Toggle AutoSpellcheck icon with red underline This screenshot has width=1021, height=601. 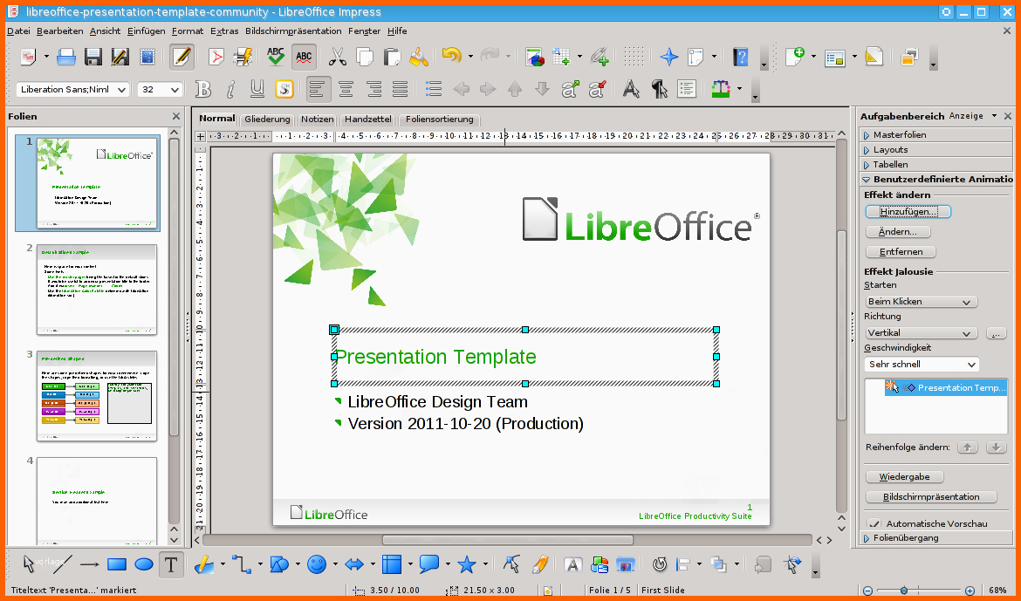coord(304,58)
